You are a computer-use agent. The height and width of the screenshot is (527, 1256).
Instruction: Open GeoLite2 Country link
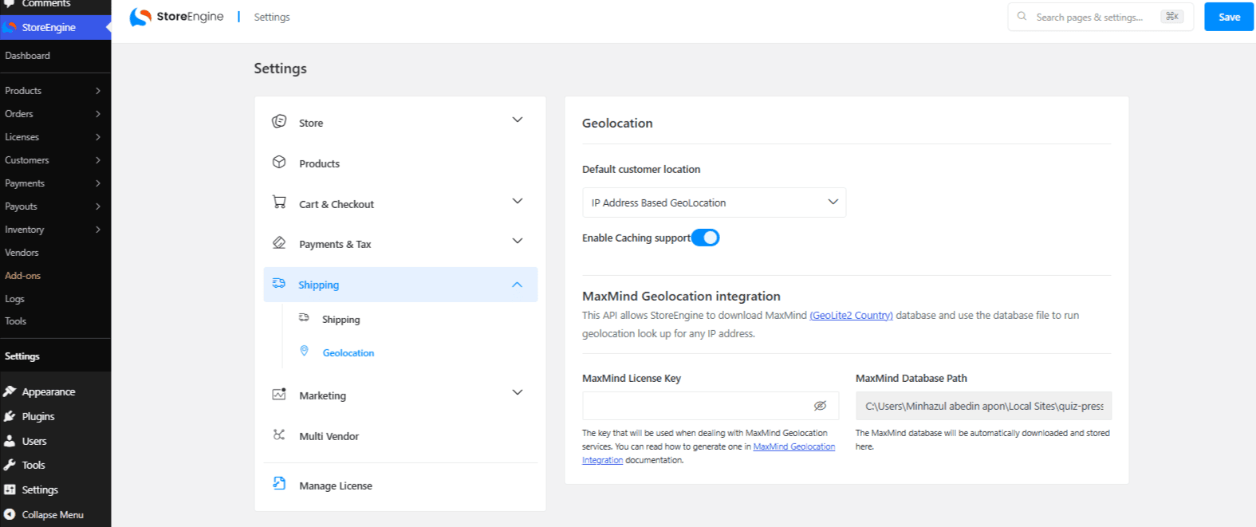851,315
